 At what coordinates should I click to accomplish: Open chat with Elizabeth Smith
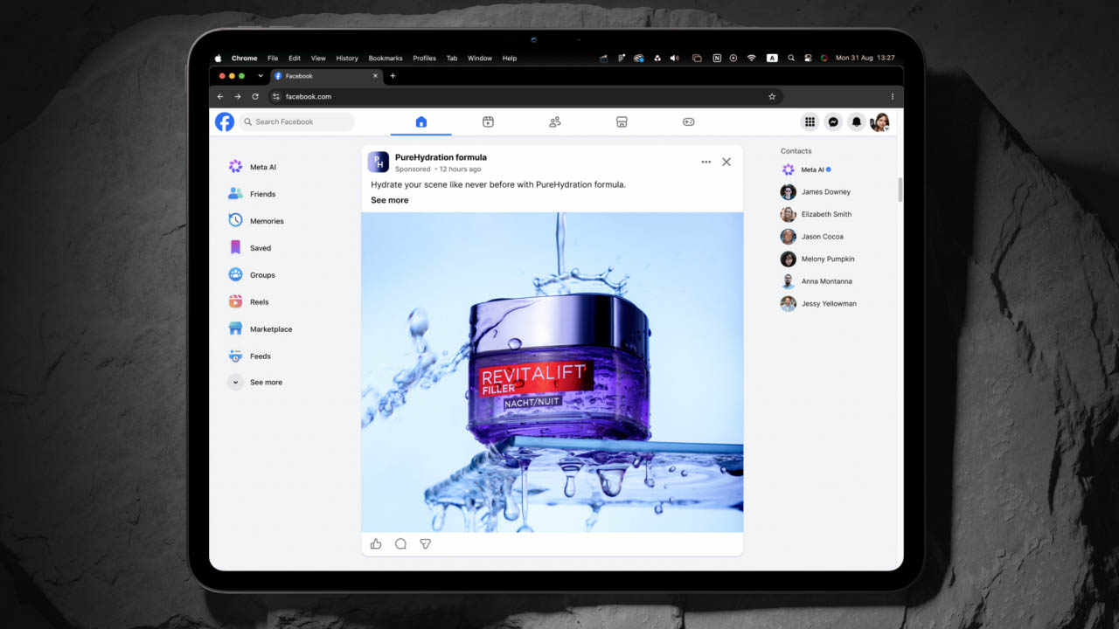[817, 214]
